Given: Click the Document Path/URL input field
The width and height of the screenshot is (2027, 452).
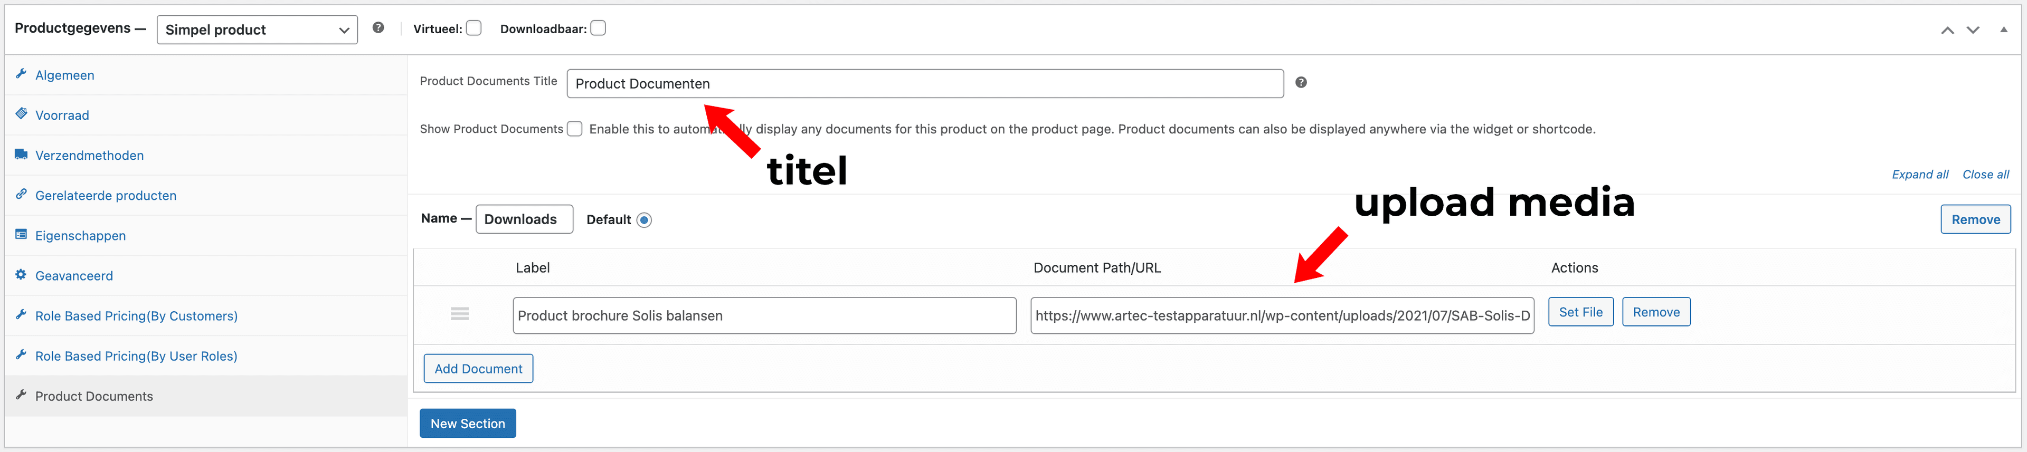Looking at the screenshot, I should pos(1283,315).
